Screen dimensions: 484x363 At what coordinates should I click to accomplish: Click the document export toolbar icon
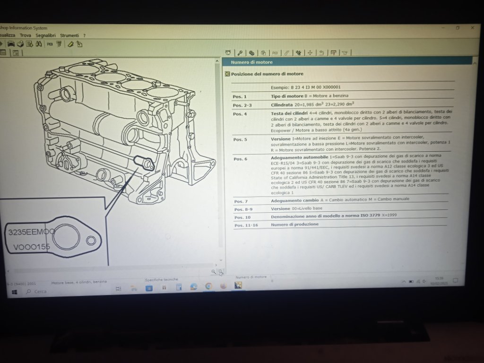30,44
